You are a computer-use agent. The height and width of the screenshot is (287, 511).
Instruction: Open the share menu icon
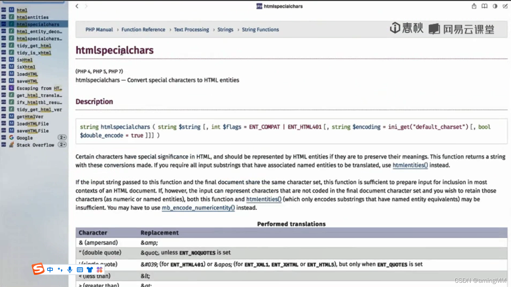pyautogui.click(x=474, y=6)
